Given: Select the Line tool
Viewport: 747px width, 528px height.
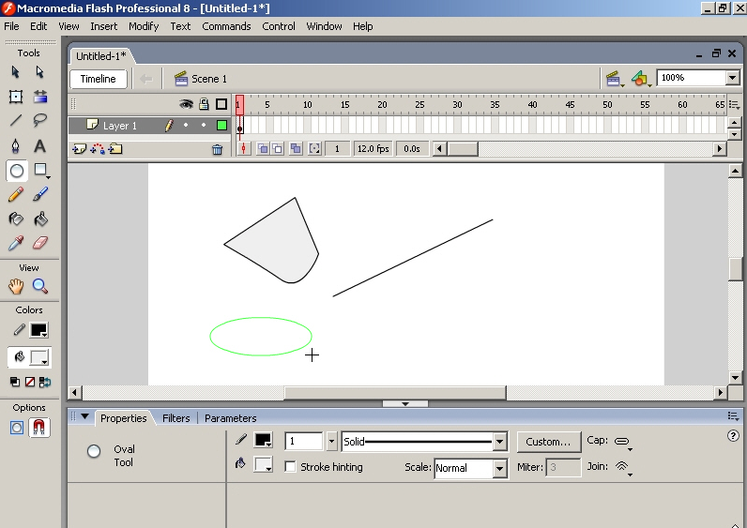Looking at the screenshot, I should tap(16, 120).
